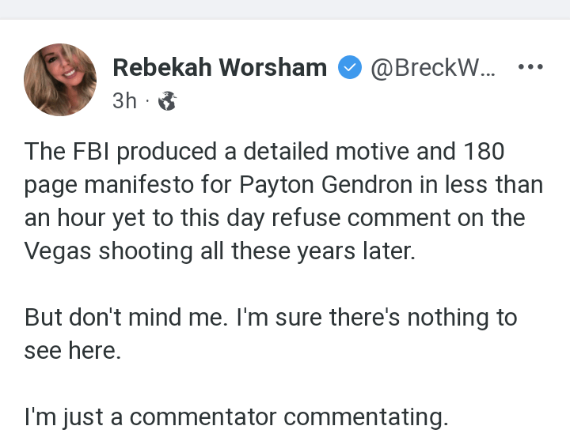Image resolution: width=570 pixels, height=441 pixels.
Task: Click the gray divider bar above the post
Action: click(x=285, y=9)
